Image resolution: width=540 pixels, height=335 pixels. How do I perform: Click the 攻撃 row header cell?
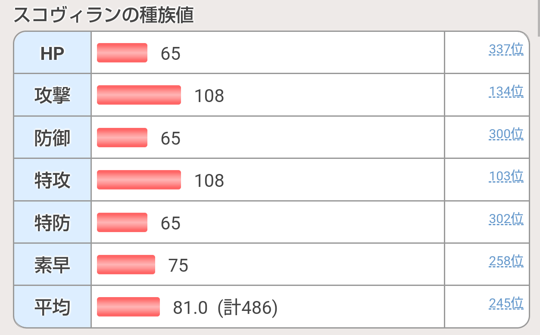(52, 95)
